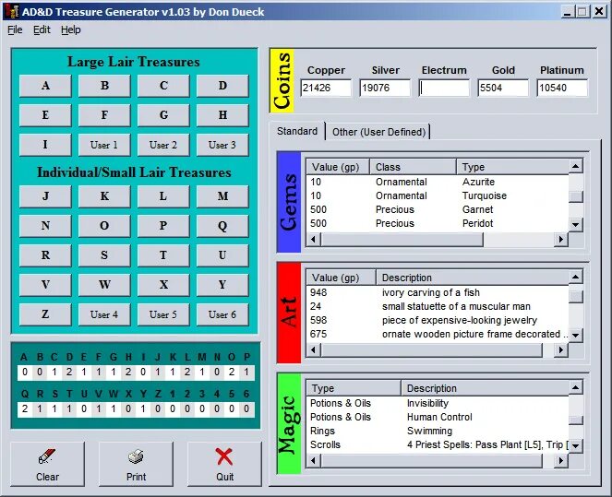This screenshot has width=612, height=497.
Task: Click Art list scroll down arrow
Action: (576, 335)
